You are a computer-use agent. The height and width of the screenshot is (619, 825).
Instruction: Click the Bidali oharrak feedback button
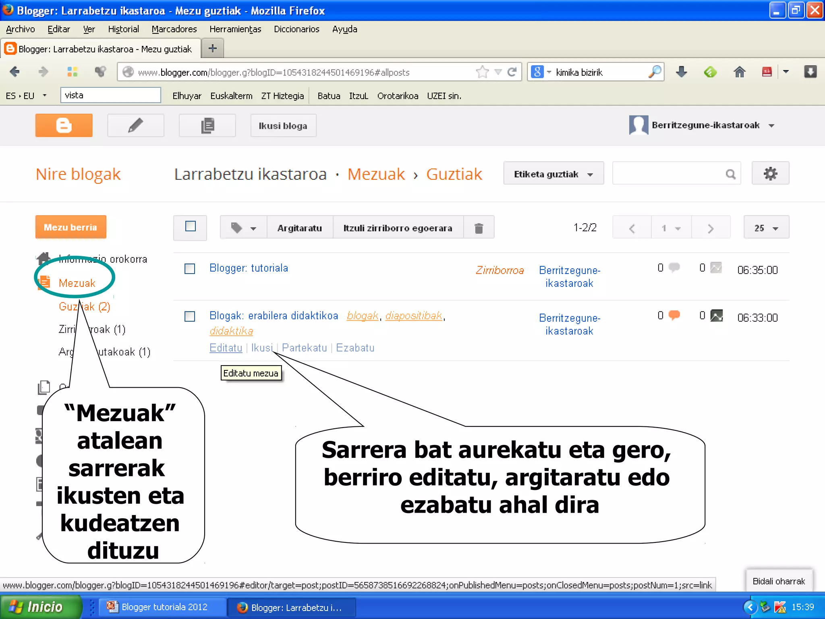(x=778, y=581)
